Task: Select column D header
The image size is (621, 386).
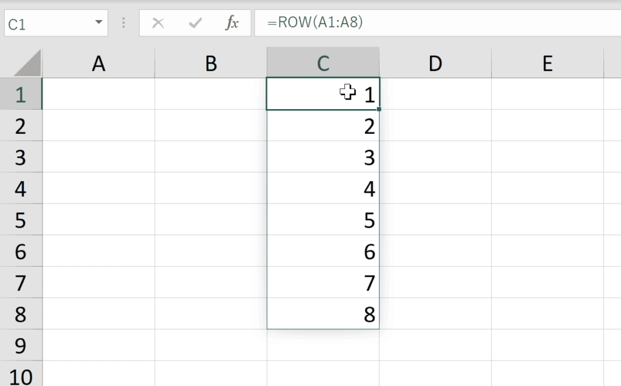Action: tap(435, 63)
